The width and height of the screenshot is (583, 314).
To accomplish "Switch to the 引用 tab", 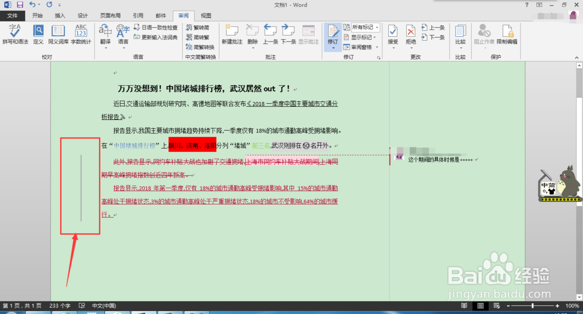I will pos(138,16).
